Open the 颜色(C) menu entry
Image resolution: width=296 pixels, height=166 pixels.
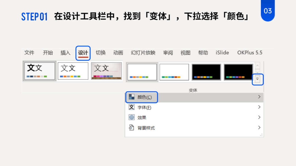pyautogui.click(x=194, y=97)
